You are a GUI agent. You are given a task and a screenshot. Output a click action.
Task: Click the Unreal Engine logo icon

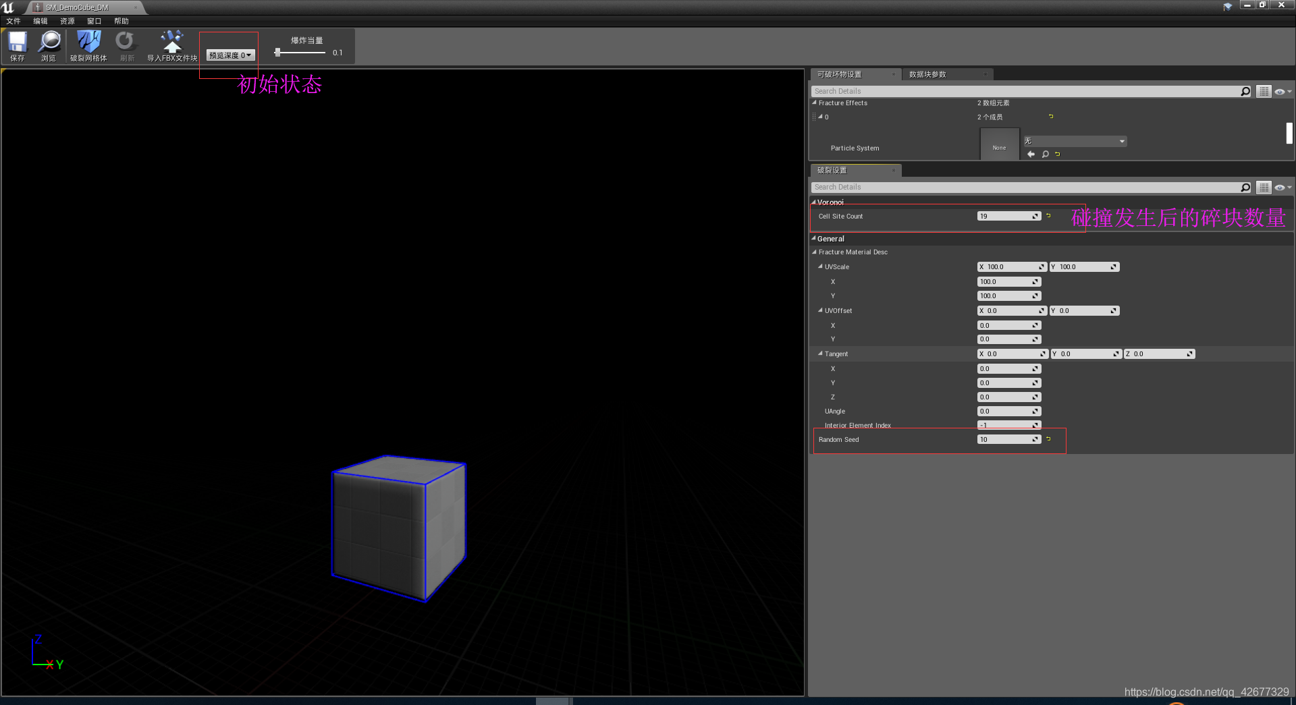[8, 7]
